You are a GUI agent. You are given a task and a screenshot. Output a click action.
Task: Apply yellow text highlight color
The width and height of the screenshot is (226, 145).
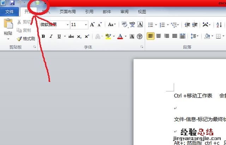108,36
